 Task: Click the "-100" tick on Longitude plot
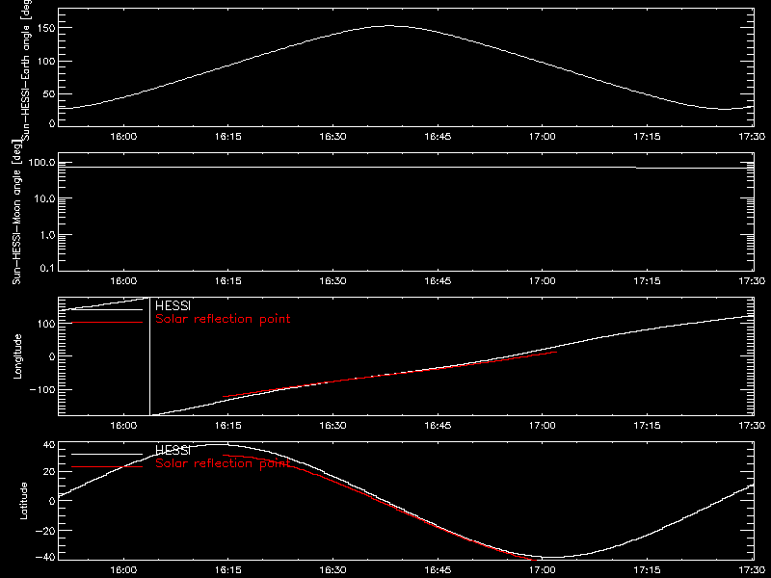point(42,390)
